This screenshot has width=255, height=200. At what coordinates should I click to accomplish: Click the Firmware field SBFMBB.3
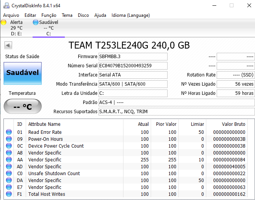point(133,57)
